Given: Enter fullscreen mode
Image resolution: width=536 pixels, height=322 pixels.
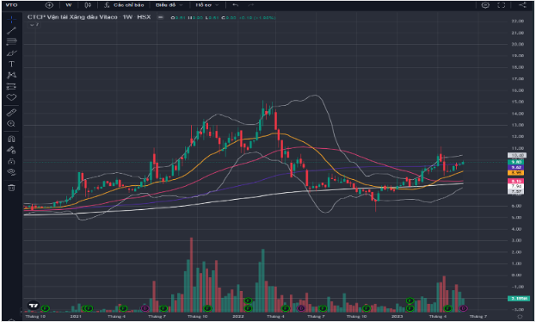Looking at the screenshot, I should (x=501, y=5).
